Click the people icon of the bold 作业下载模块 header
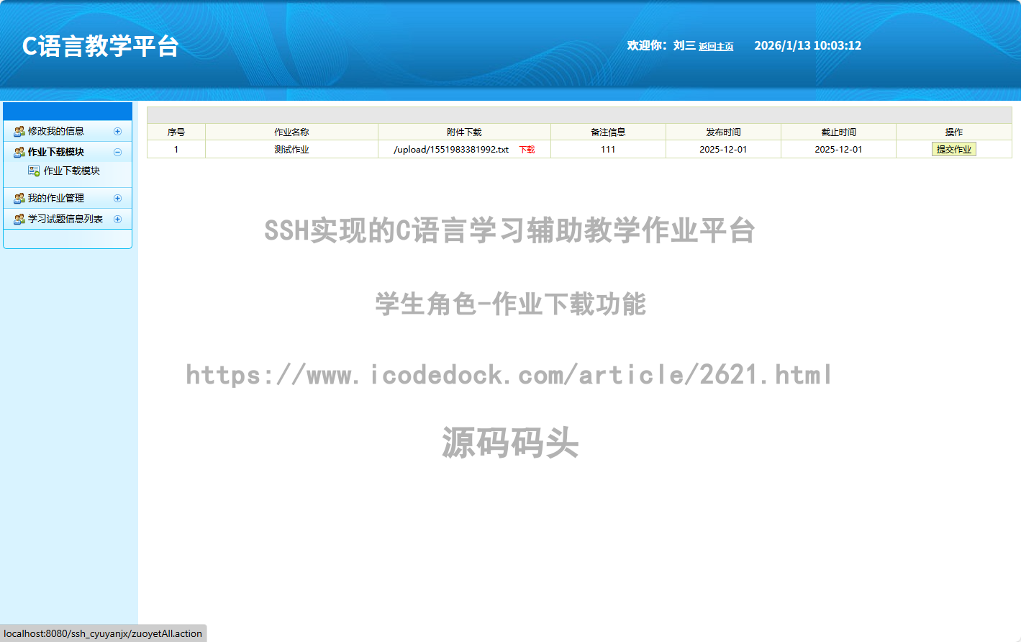Image resolution: width=1021 pixels, height=642 pixels. (19, 152)
